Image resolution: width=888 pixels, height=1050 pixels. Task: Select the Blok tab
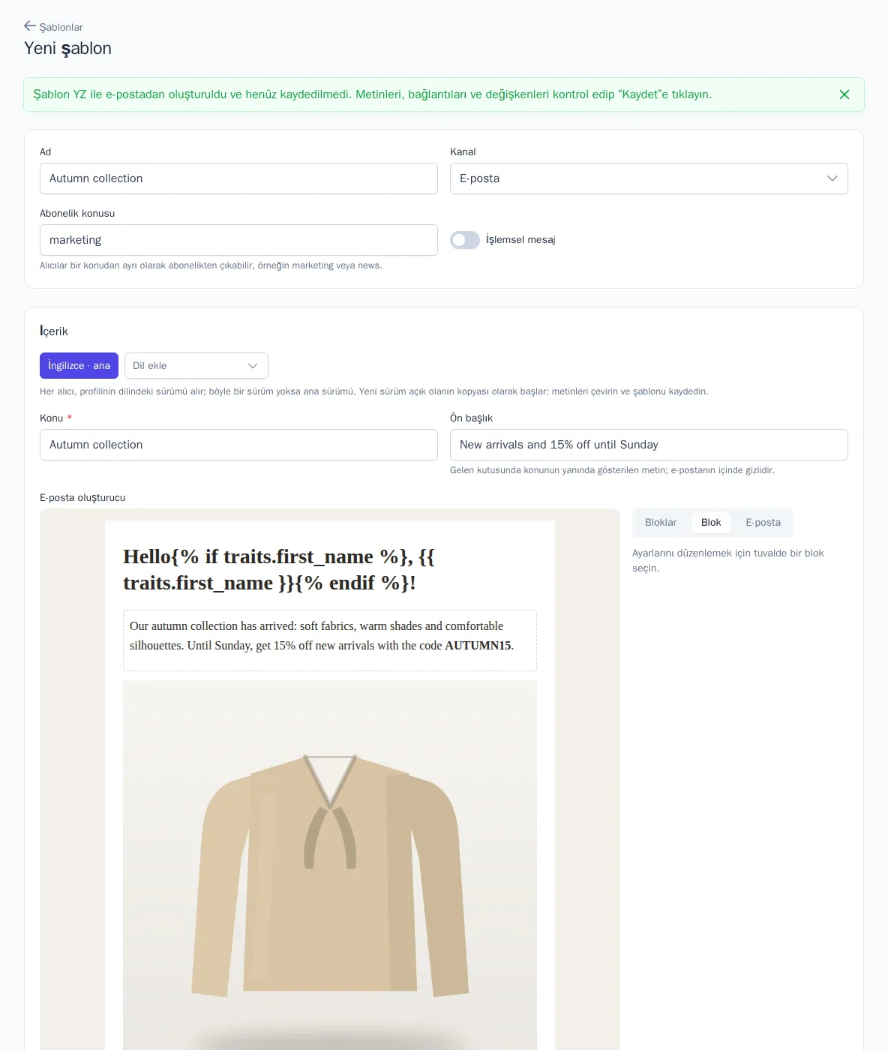[x=711, y=523]
